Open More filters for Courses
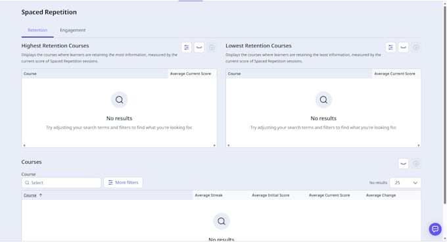 point(123,182)
